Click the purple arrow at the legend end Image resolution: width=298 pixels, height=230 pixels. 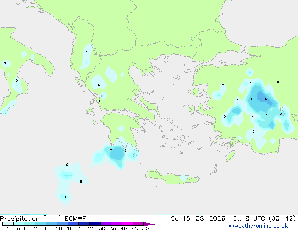pos(149,224)
